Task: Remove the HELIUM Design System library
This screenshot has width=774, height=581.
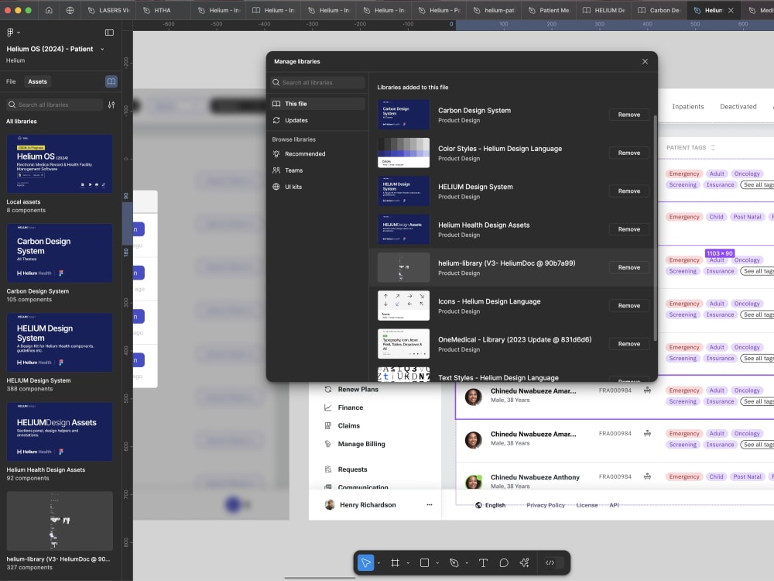Action: point(628,191)
